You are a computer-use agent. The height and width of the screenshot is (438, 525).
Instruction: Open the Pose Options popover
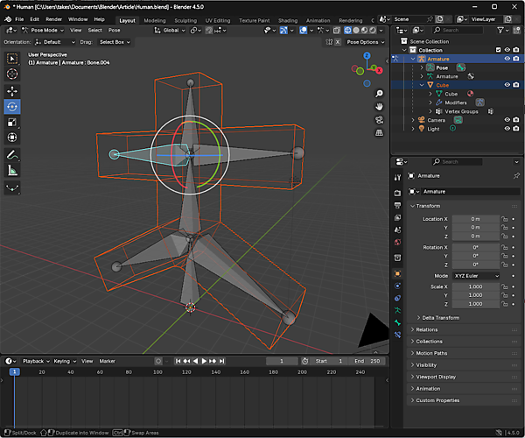(x=364, y=41)
